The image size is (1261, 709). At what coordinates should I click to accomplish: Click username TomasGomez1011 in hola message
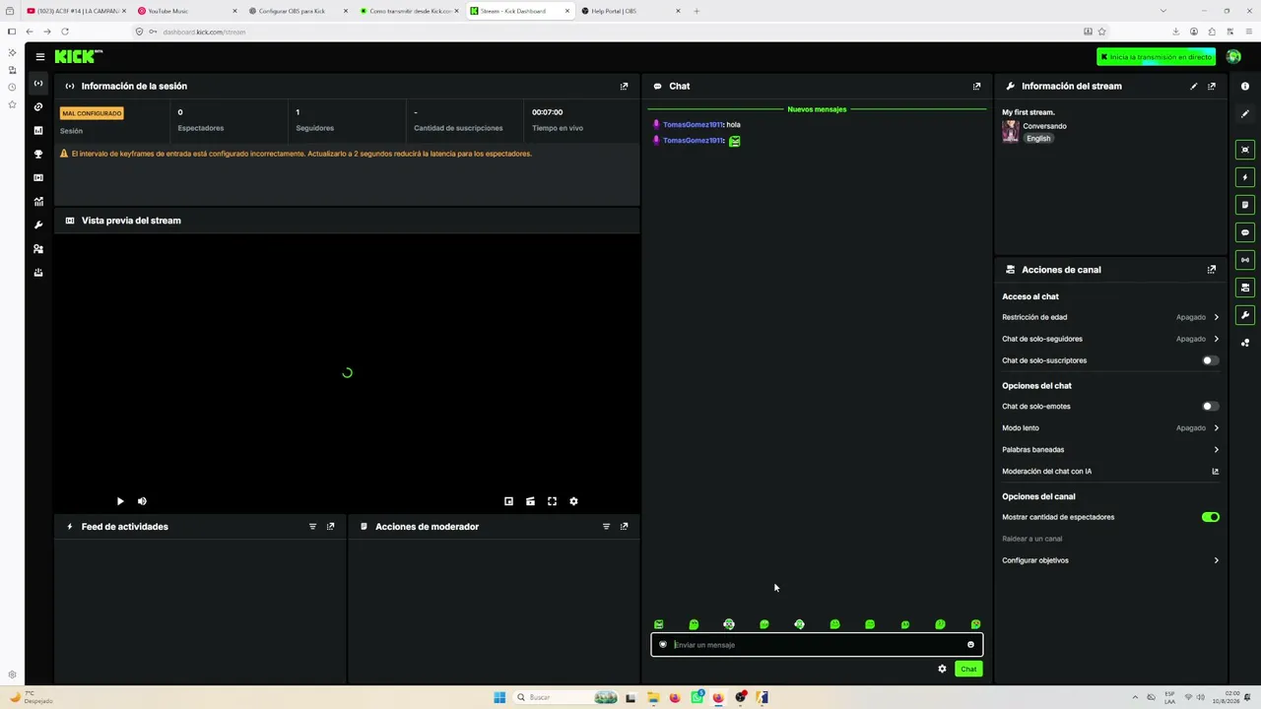pyautogui.click(x=693, y=125)
